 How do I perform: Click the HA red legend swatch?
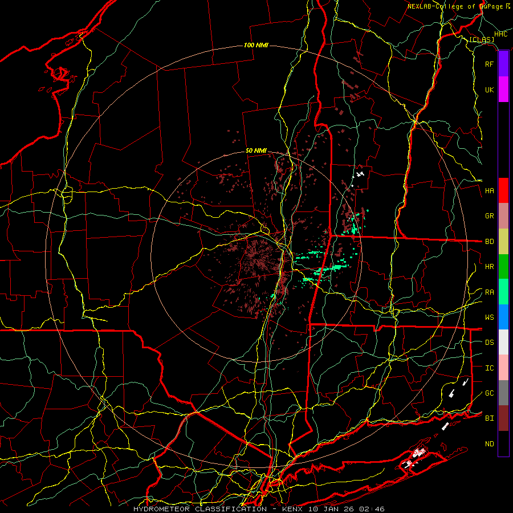pos(503,190)
